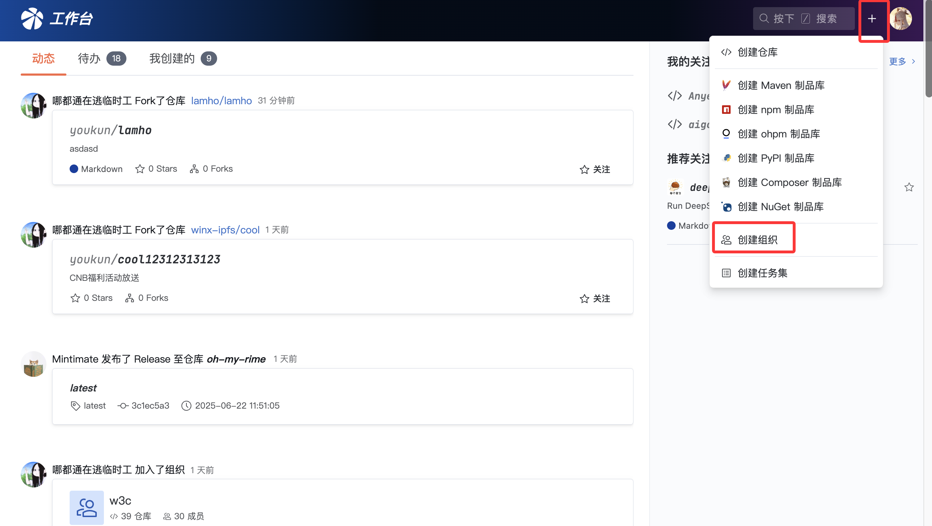Click the PyPI icon in the dropdown menu
Screen dimensions: 932x526
point(726,158)
